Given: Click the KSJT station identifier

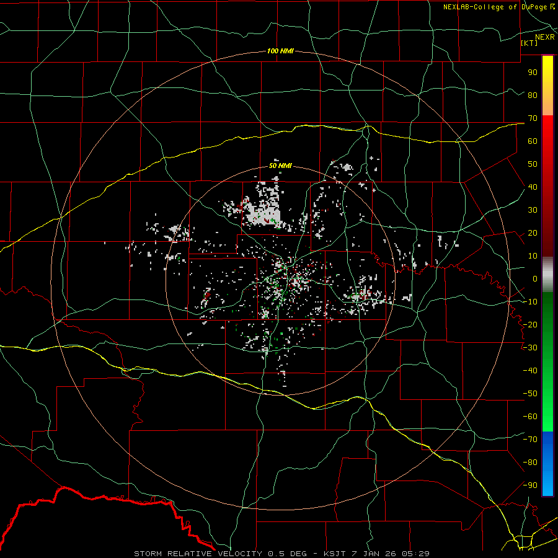Looking at the screenshot, I should (335, 554).
